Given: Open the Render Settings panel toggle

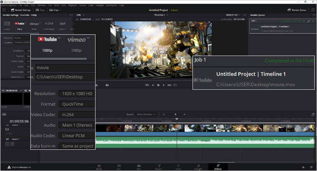Looking at the screenshot, I should click(21, 10).
